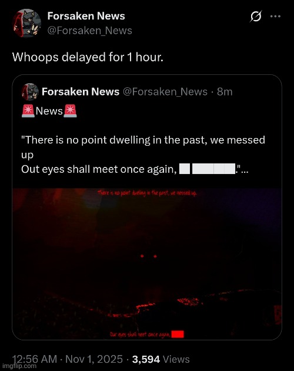294x371 pixels.
Task: Click the glowing red eyes in image
Action: [x=148, y=256]
